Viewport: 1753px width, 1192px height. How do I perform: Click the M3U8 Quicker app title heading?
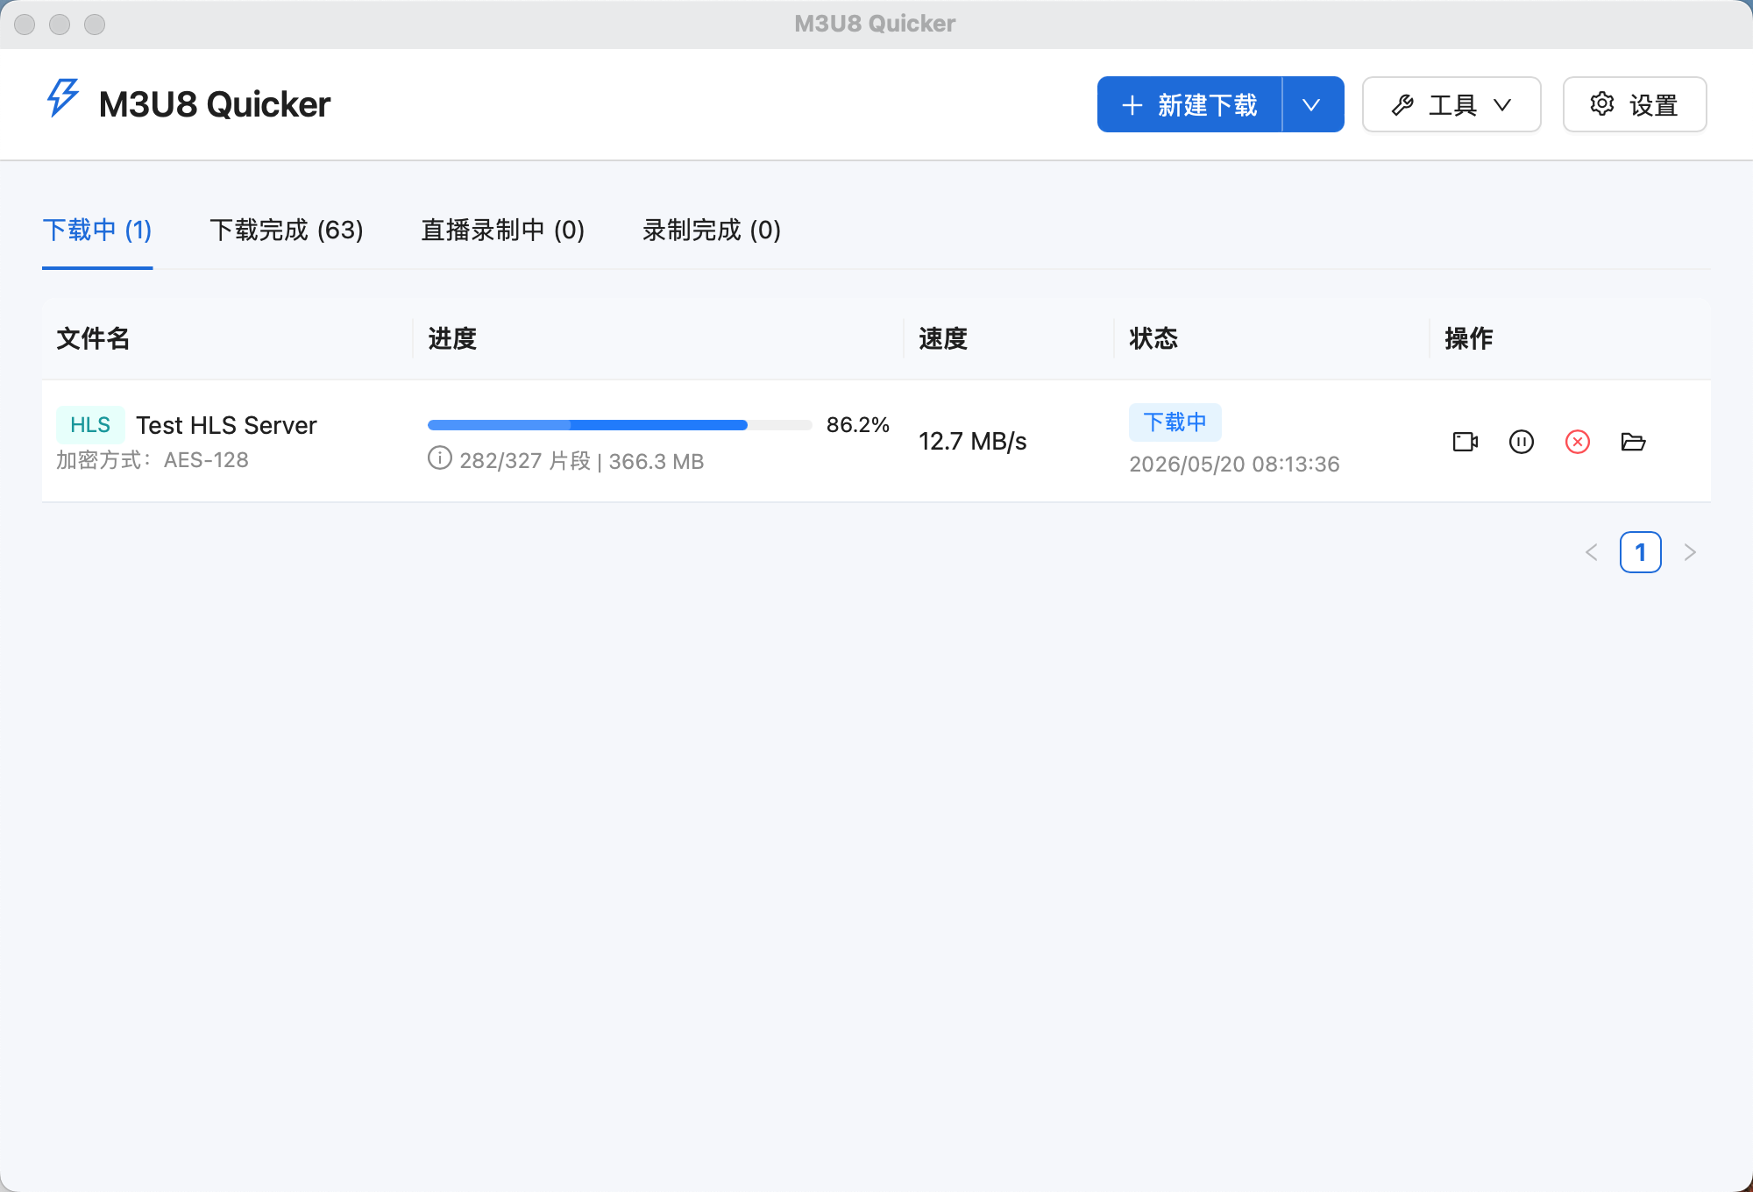coord(215,104)
